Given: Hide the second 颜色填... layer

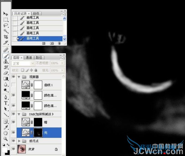Looking at the screenshot, I should click(13, 106).
